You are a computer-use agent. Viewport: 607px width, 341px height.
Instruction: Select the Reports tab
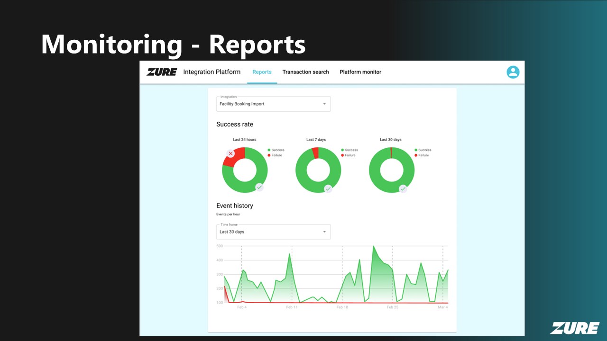(262, 72)
